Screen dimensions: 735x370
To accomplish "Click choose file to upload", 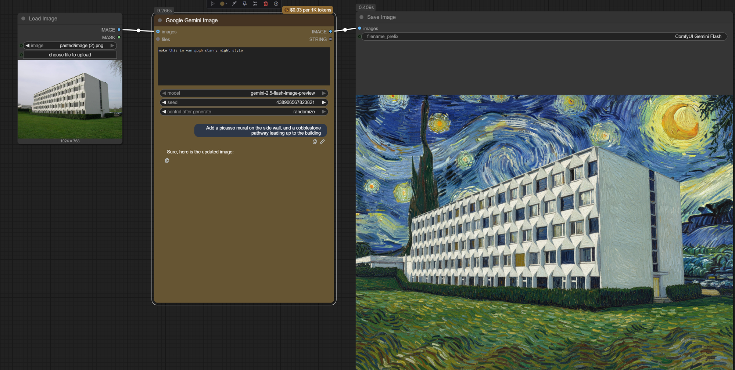I will point(69,54).
